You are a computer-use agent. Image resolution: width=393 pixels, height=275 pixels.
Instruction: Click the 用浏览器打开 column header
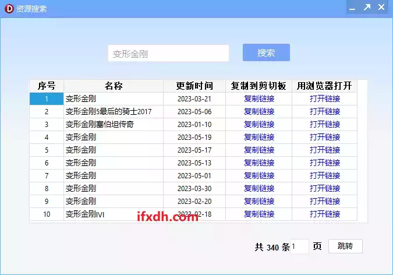pyautogui.click(x=324, y=86)
